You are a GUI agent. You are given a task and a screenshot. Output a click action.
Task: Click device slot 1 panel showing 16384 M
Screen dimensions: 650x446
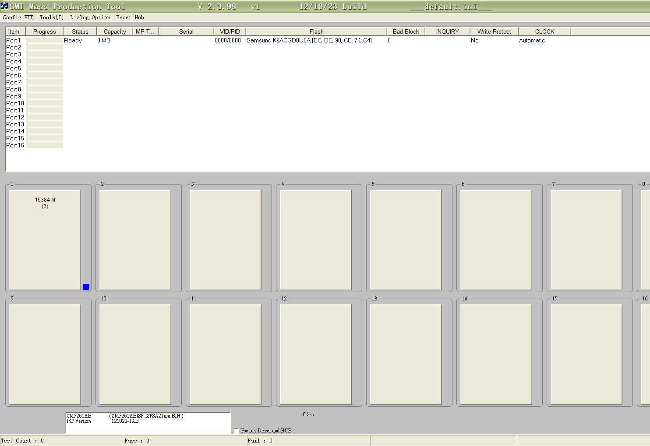(45, 240)
